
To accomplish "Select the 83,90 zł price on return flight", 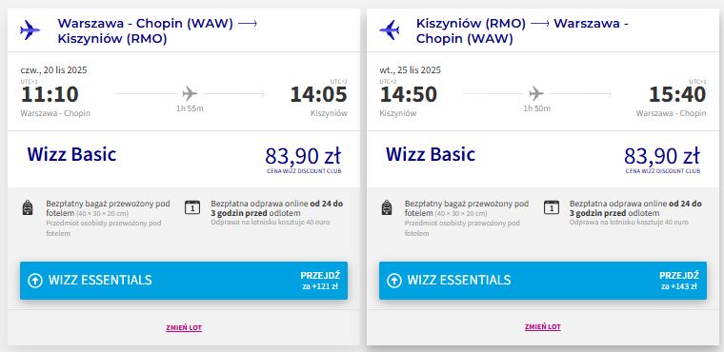I will [662, 156].
